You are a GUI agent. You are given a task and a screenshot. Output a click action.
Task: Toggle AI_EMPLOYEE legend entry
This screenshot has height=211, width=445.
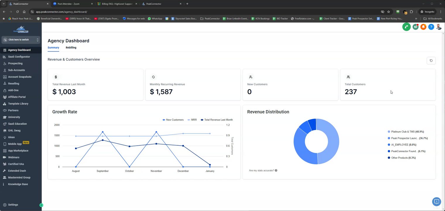pyautogui.click(x=402, y=145)
